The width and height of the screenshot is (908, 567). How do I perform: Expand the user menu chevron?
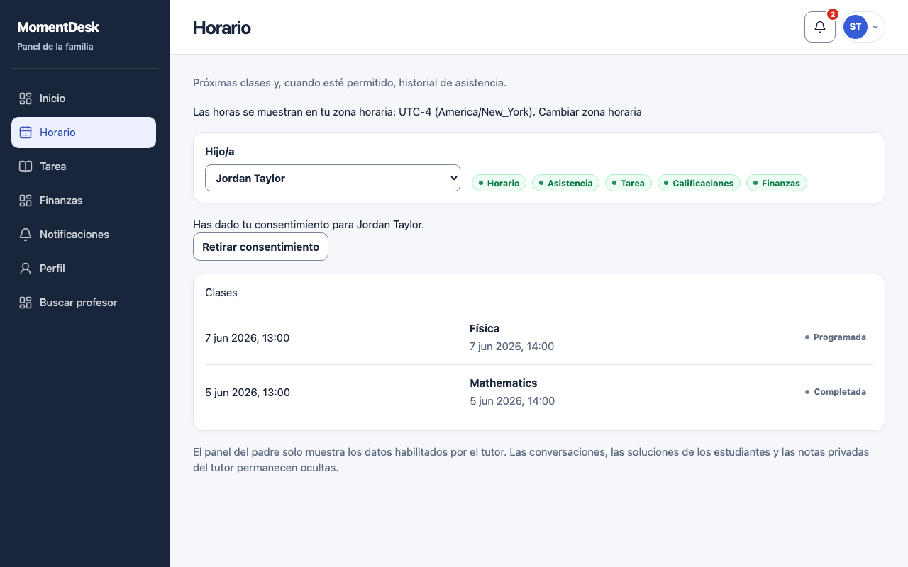point(875,27)
